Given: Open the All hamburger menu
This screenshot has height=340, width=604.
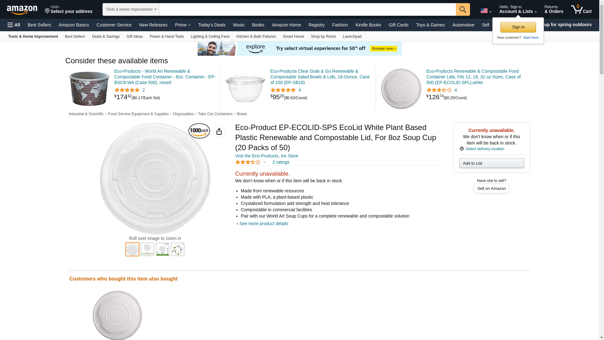Looking at the screenshot, I should 14,25.
